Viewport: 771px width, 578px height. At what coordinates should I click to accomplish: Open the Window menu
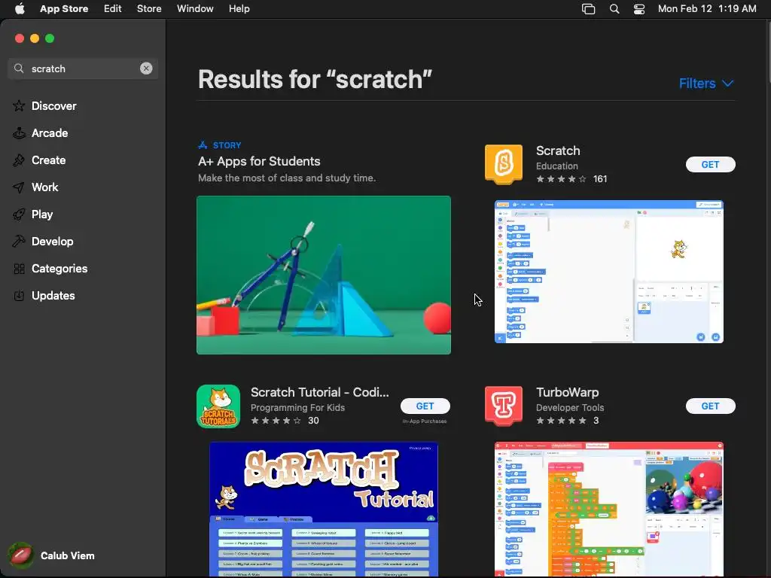pyautogui.click(x=195, y=9)
